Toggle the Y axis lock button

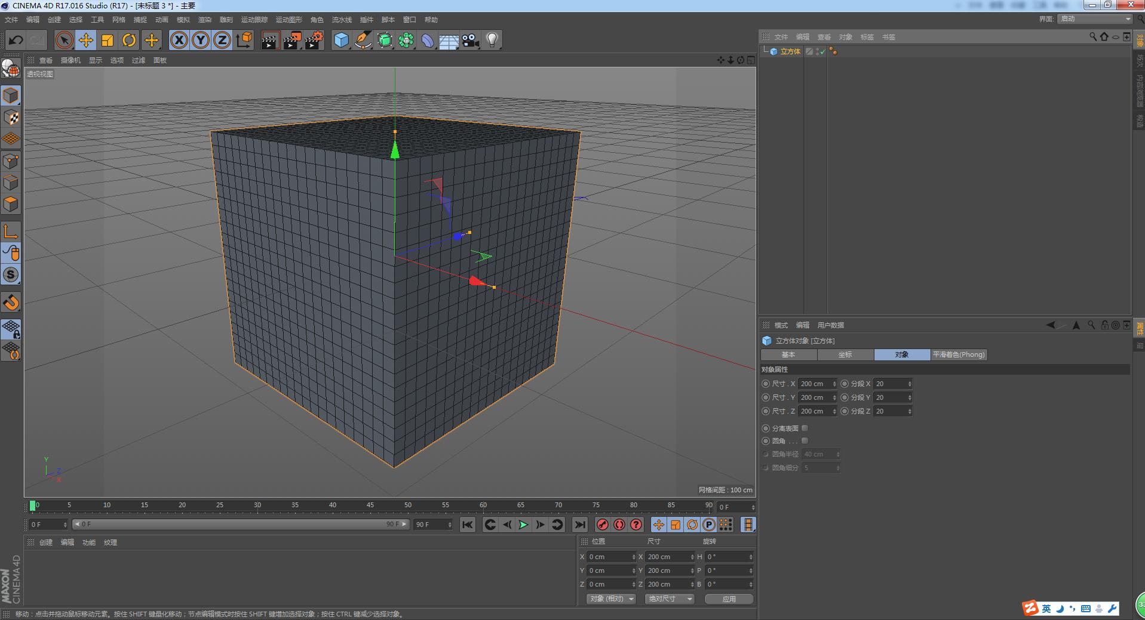tap(200, 40)
